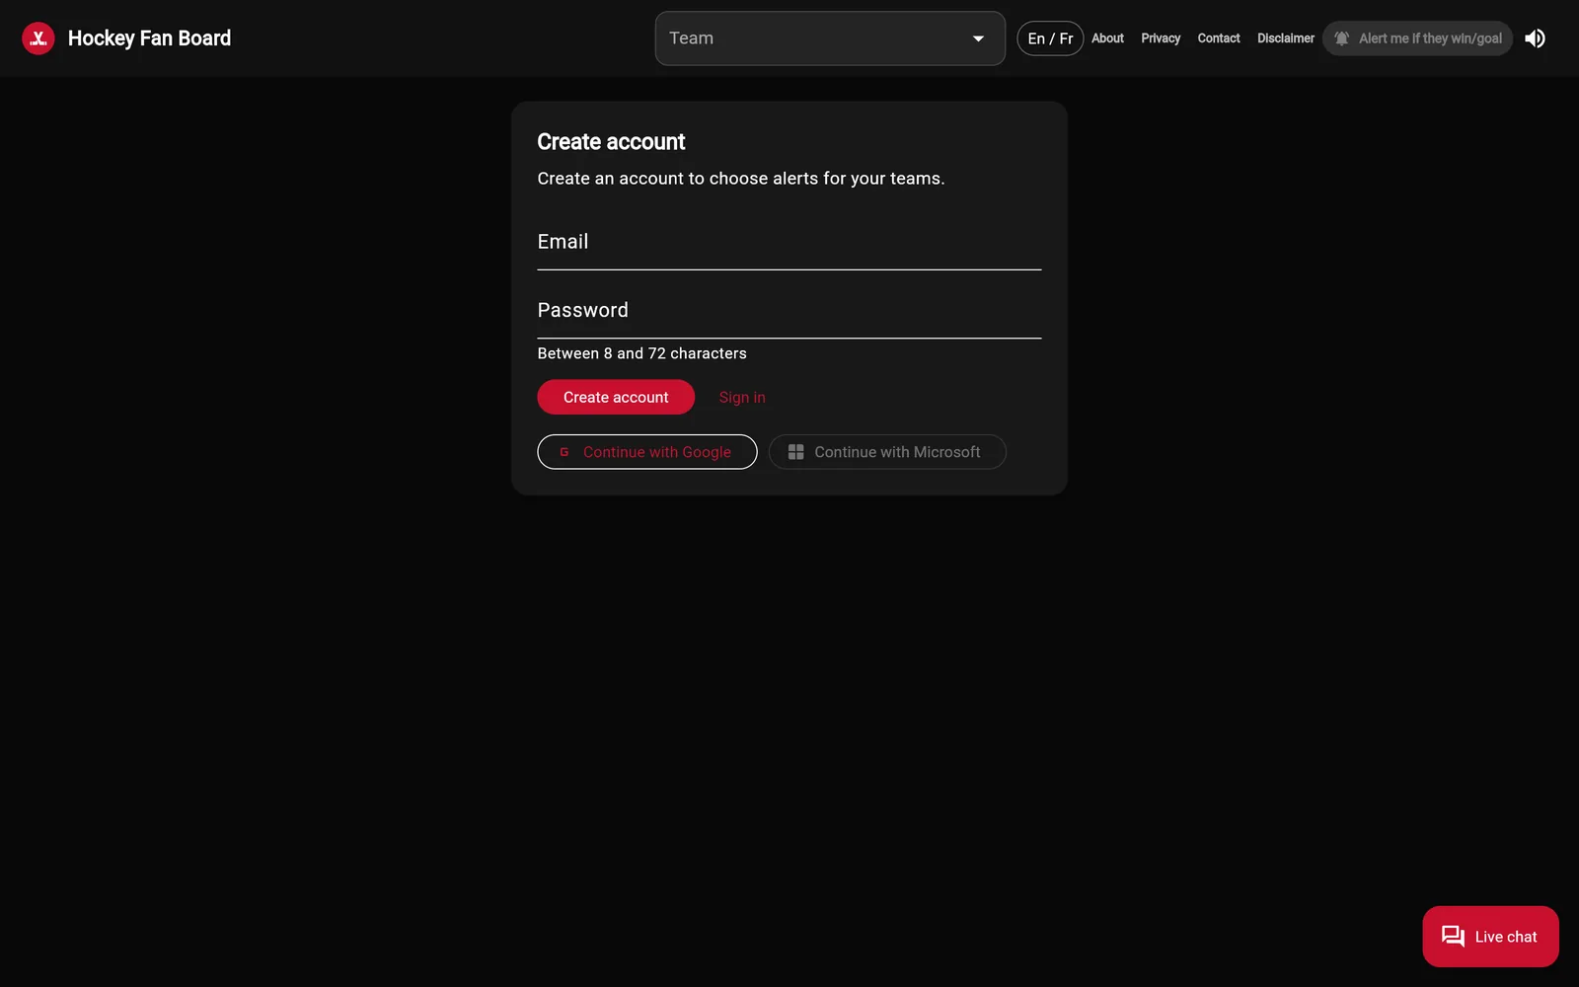
Task: Open Live chat widget
Action: (1490, 937)
